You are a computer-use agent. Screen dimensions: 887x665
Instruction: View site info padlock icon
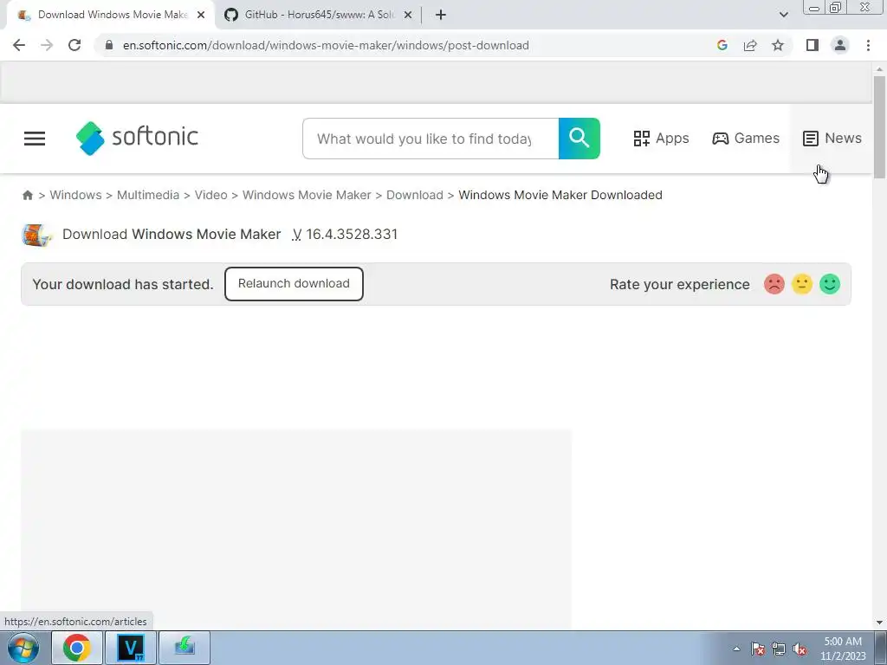pos(109,45)
